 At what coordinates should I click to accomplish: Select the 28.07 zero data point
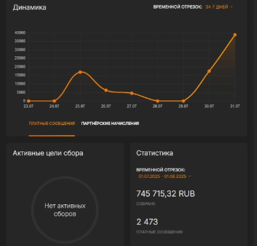point(158,101)
